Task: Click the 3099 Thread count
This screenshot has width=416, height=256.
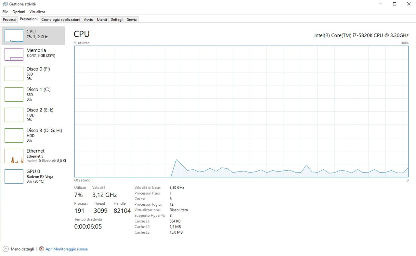Action: click(100, 211)
